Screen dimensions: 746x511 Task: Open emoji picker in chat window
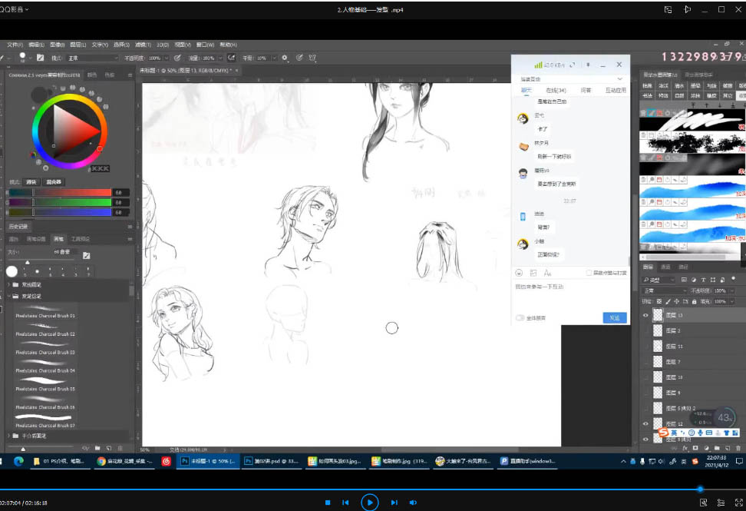[519, 273]
